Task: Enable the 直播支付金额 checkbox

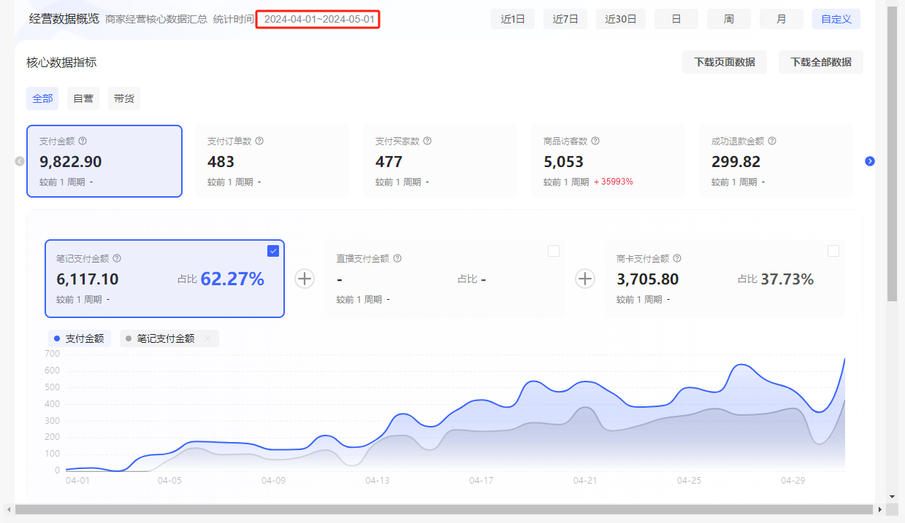Action: pos(554,251)
